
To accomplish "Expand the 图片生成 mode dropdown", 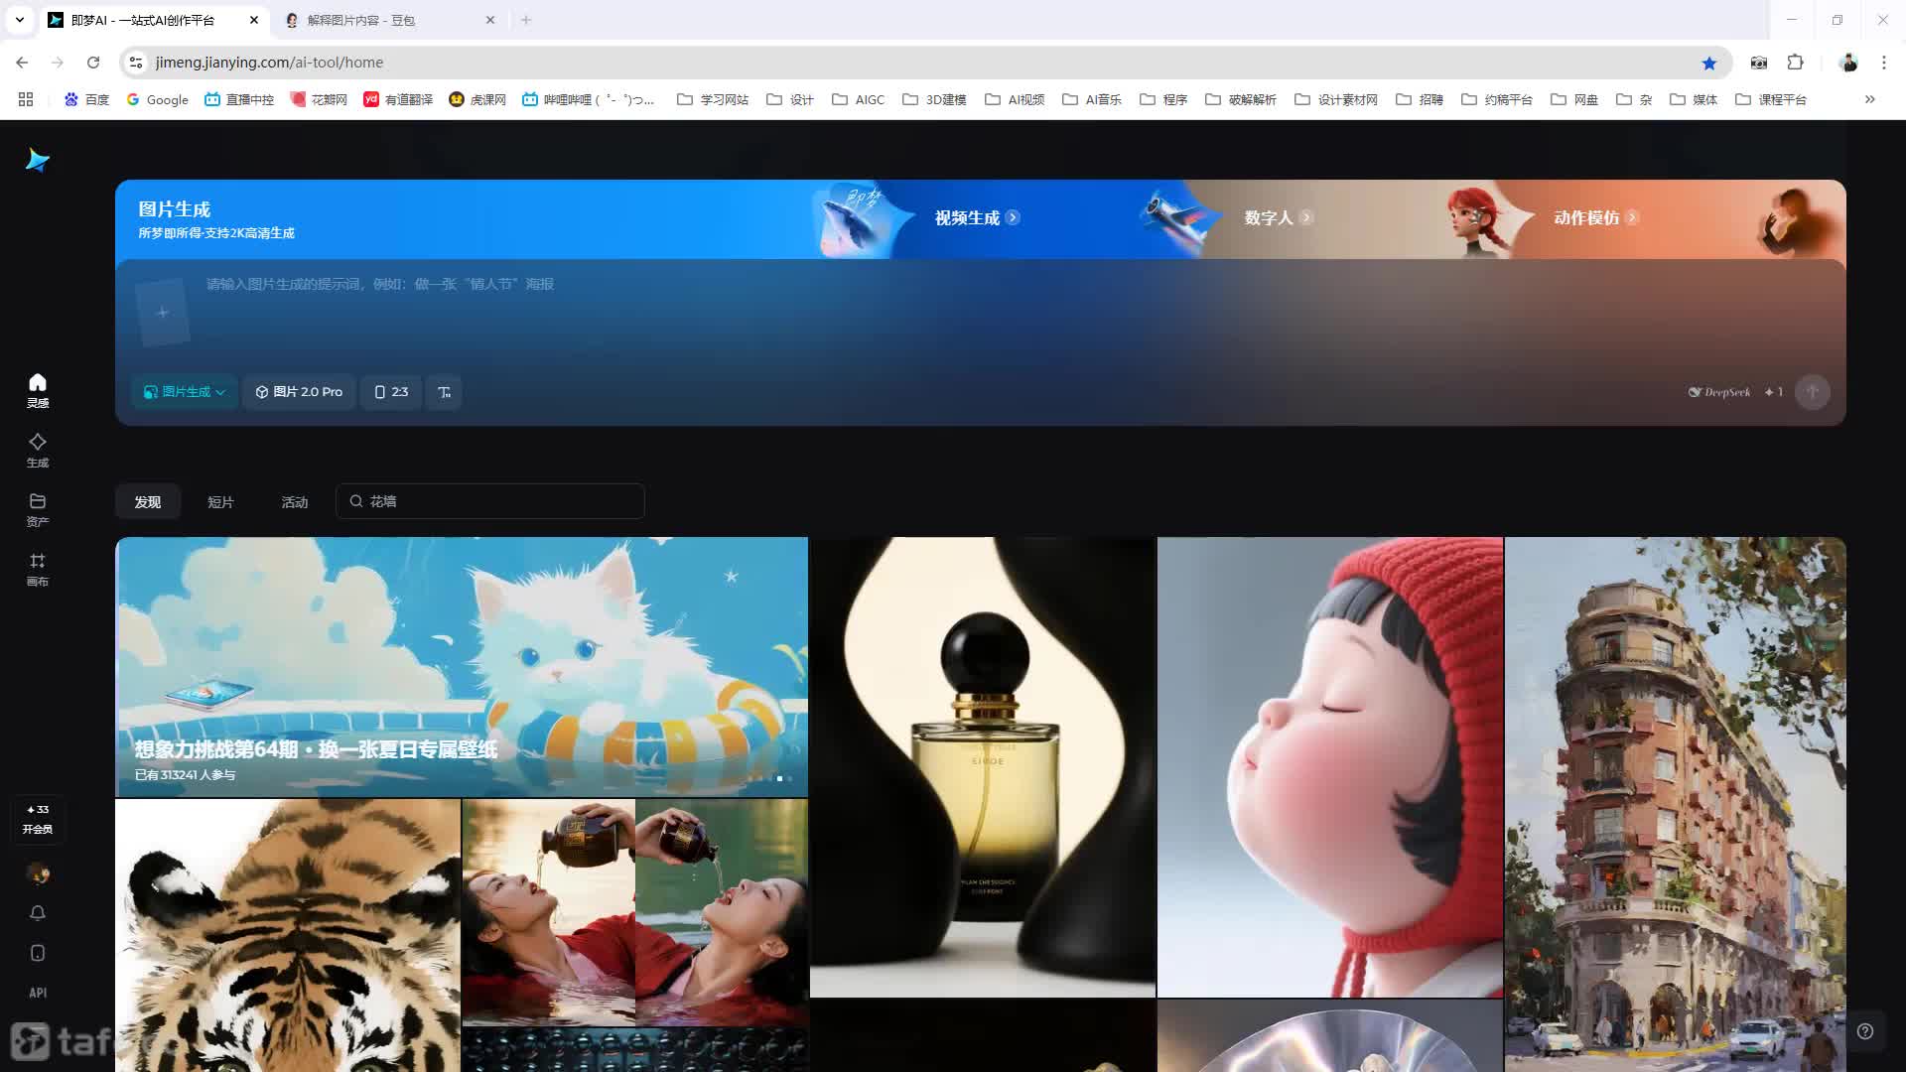I will pos(185,392).
